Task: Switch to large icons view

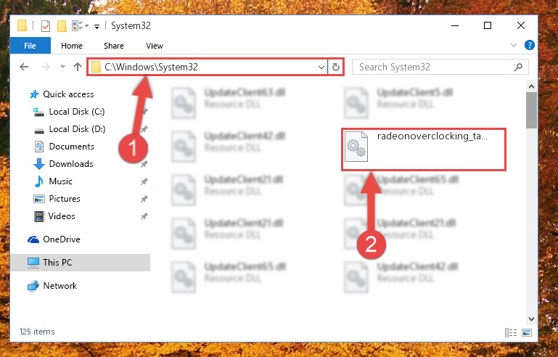Action: [x=527, y=332]
